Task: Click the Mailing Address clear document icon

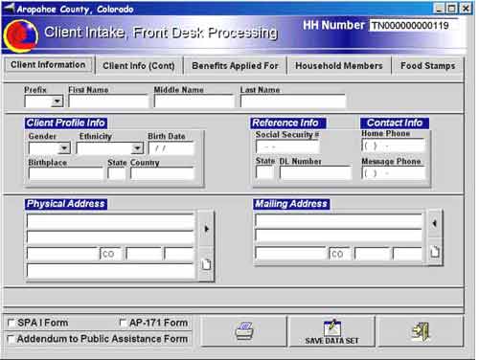Action: pos(435,252)
